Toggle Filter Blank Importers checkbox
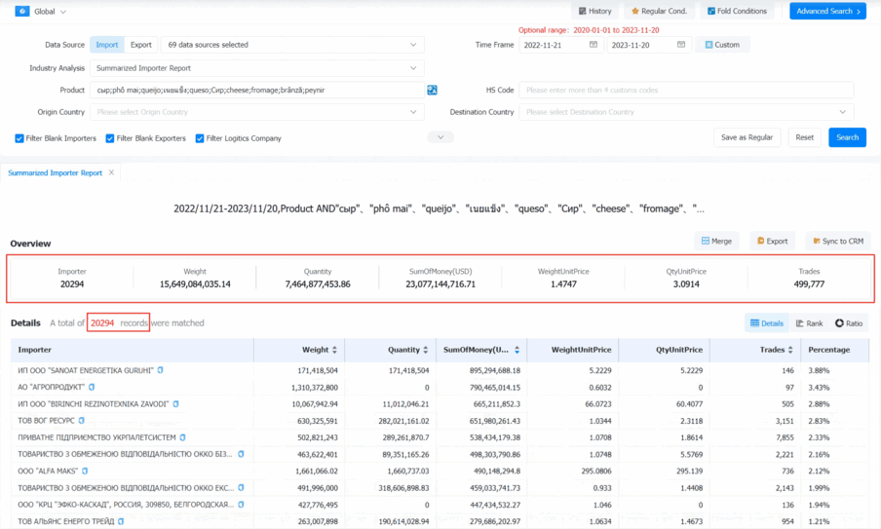 point(19,138)
